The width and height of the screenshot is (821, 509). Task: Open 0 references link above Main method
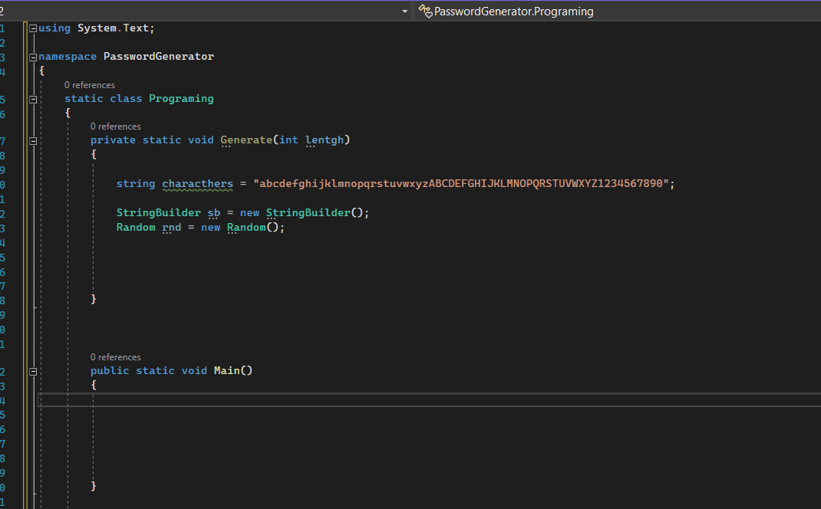point(116,356)
